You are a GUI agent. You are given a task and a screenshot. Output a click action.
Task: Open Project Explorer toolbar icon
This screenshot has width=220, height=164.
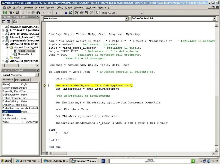tap(77, 13)
